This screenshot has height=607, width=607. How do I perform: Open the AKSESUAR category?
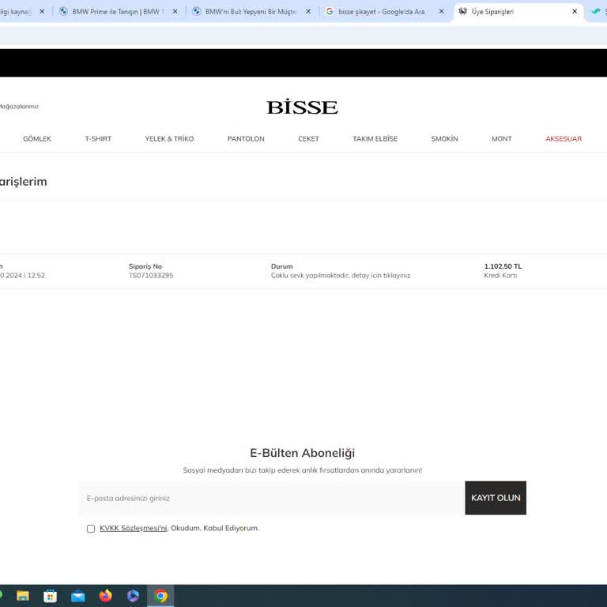pos(564,138)
